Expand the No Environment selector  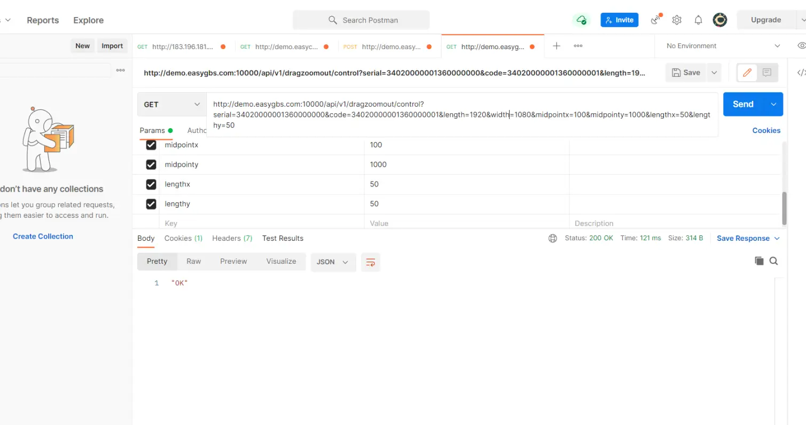point(723,46)
